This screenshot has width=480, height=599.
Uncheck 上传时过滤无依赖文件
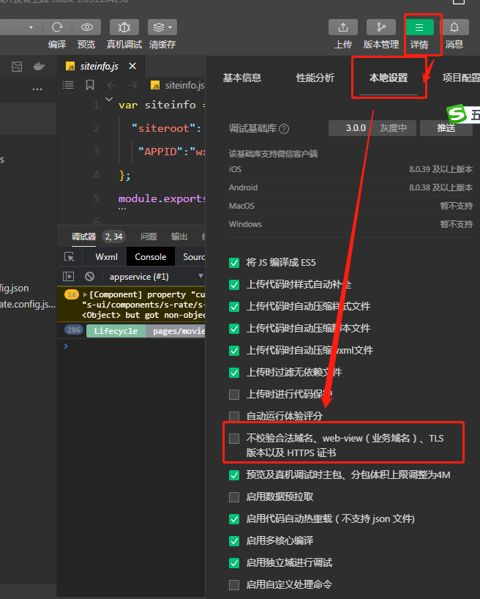pyautogui.click(x=234, y=373)
